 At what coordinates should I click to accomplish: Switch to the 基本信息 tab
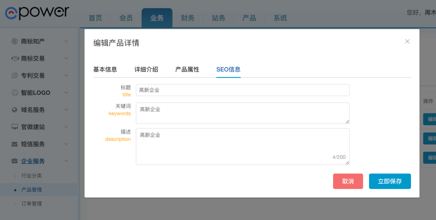105,69
